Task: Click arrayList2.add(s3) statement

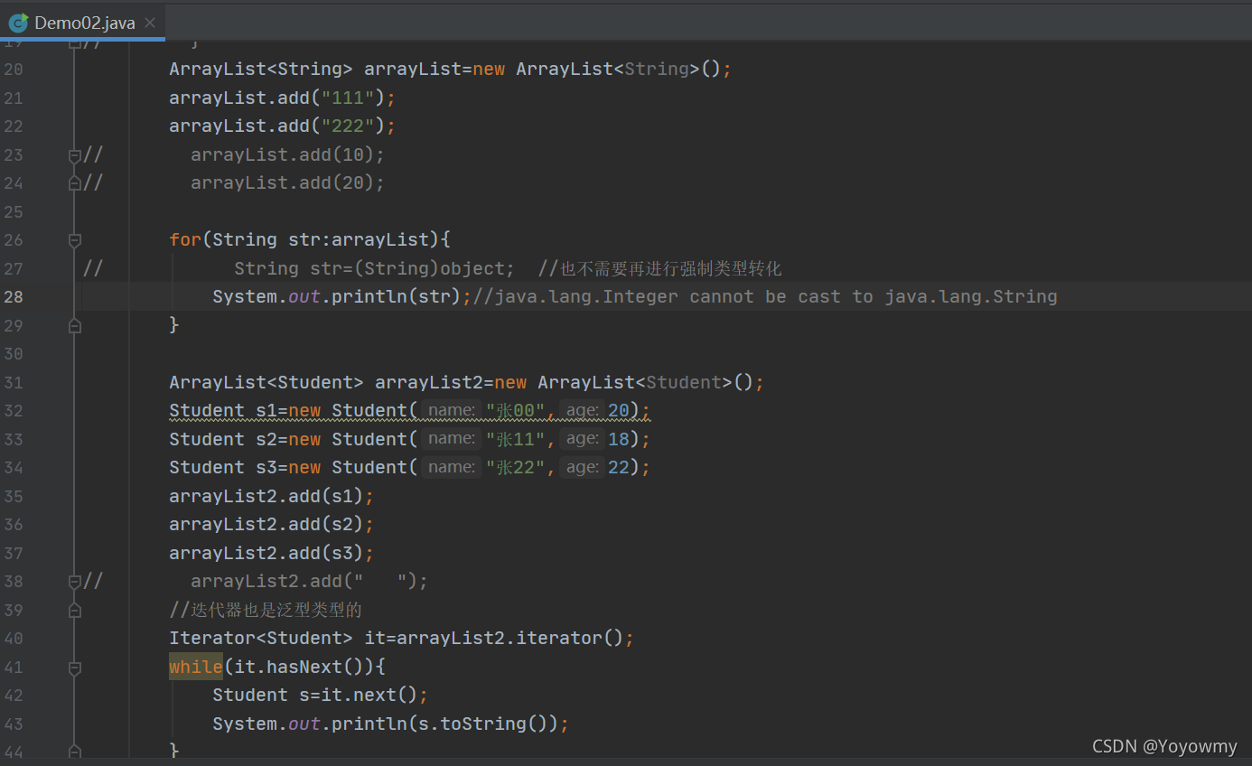Action: point(271,553)
